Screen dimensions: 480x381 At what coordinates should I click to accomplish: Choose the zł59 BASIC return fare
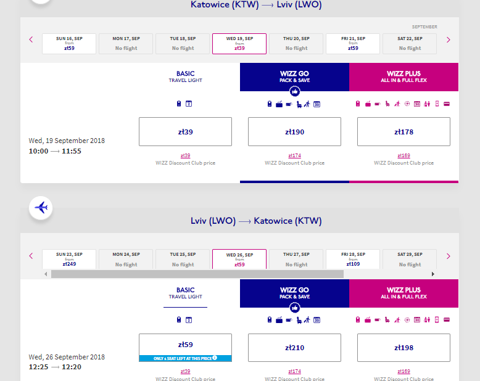click(185, 345)
